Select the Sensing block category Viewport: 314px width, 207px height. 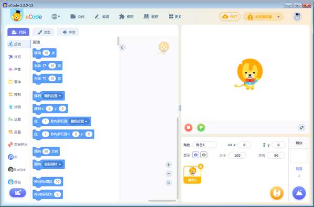coord(15,107)
